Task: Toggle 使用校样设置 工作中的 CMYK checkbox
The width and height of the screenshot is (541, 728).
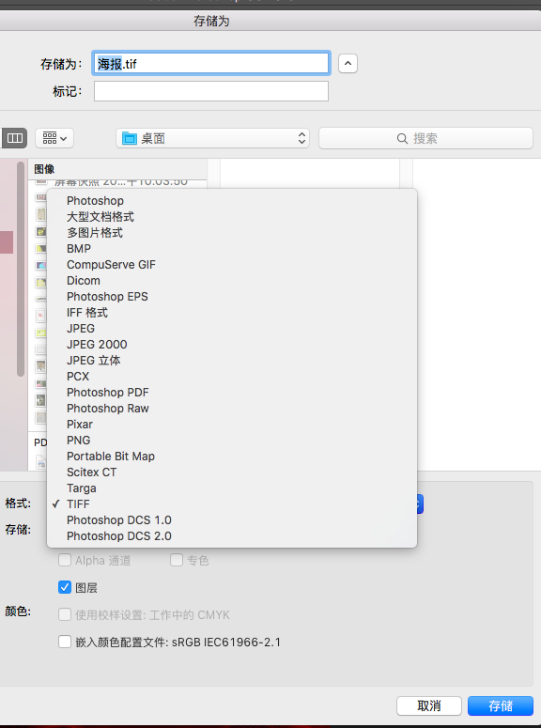Action: (x=65, y=614)
